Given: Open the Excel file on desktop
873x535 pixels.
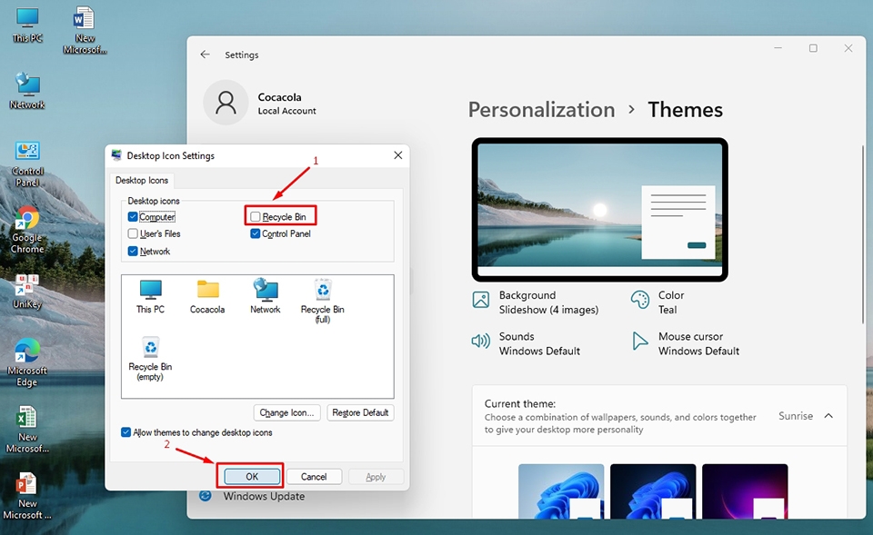Looking at the screenshot, I should coord(27,430).
